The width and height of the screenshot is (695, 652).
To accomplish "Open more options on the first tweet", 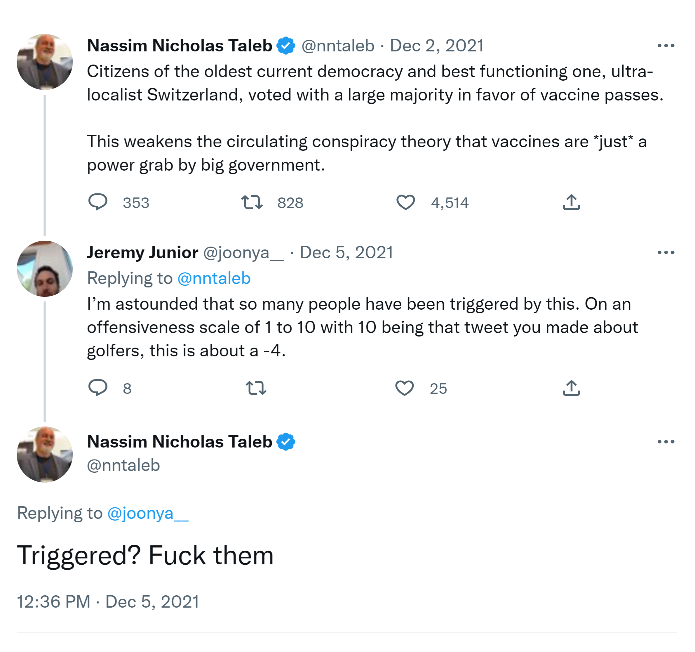I will click(x=666, y=46).
